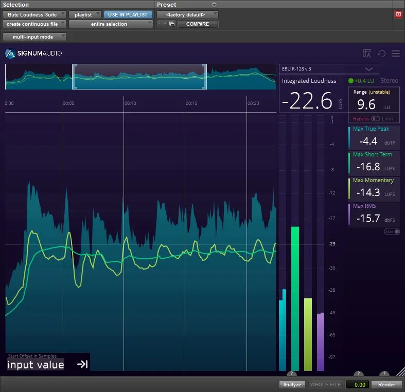Click the Selection header label
The height and width of the screenshot is (392, 405).
16,5
